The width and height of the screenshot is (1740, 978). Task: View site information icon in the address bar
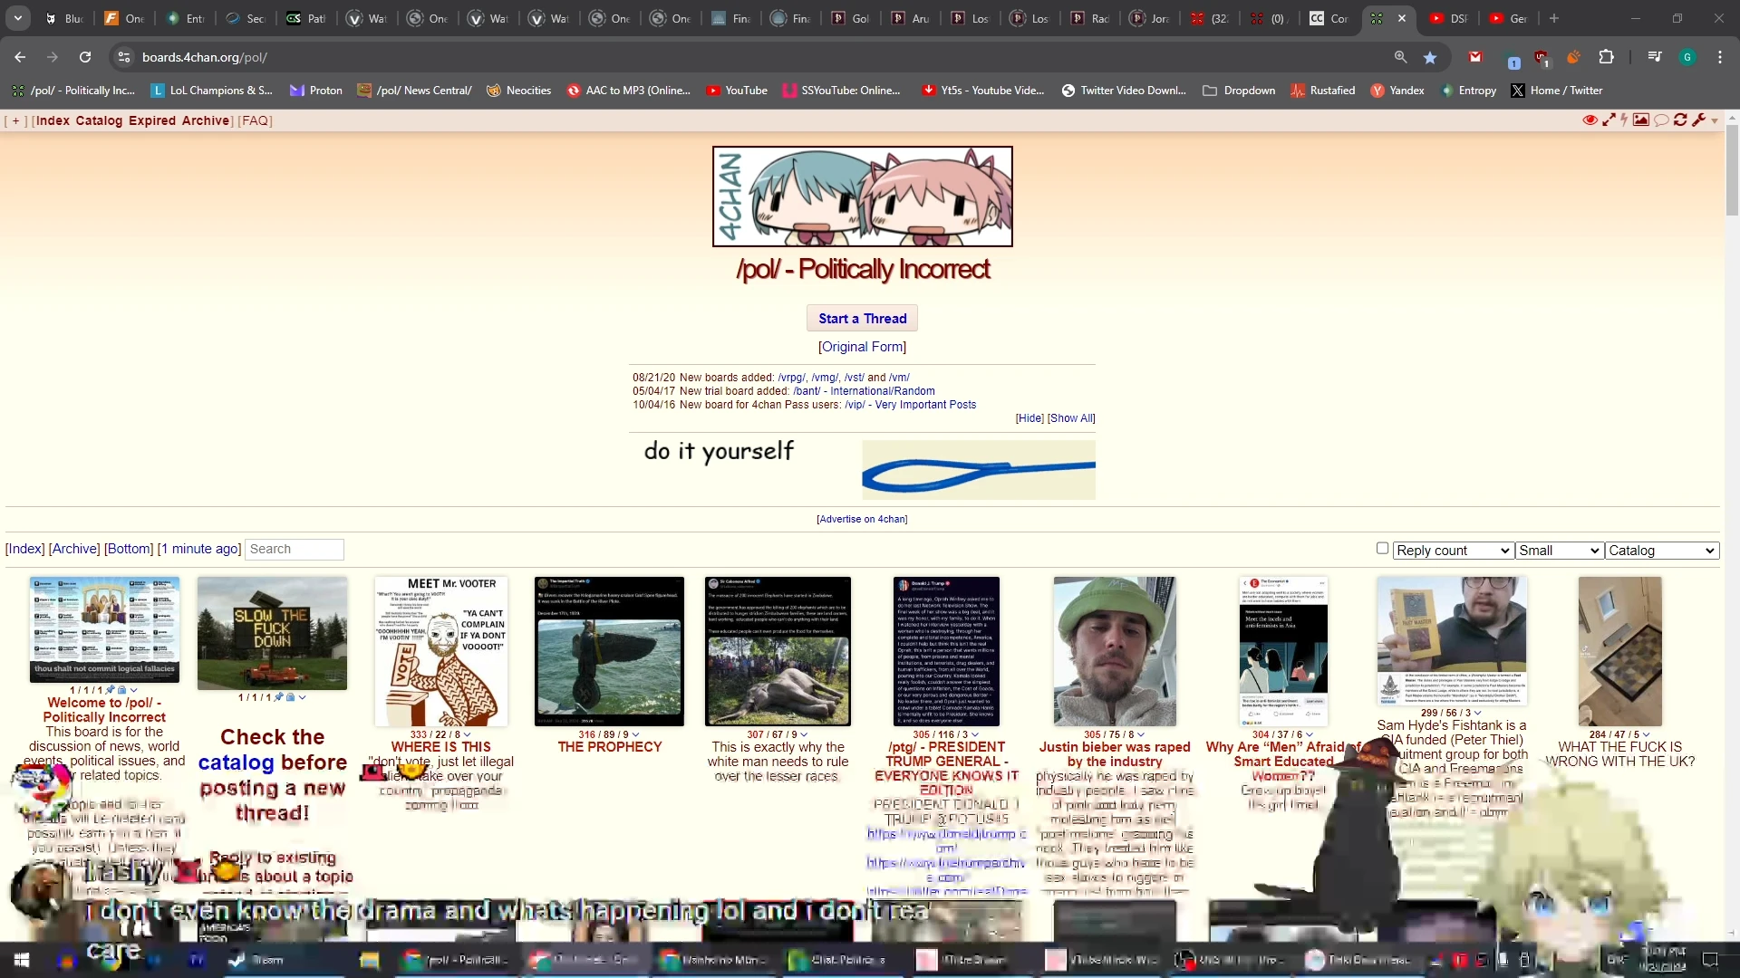click(x=124, y=57)
